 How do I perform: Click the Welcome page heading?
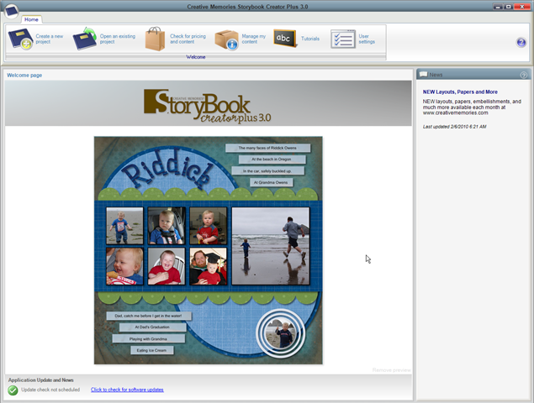point(24,76)
